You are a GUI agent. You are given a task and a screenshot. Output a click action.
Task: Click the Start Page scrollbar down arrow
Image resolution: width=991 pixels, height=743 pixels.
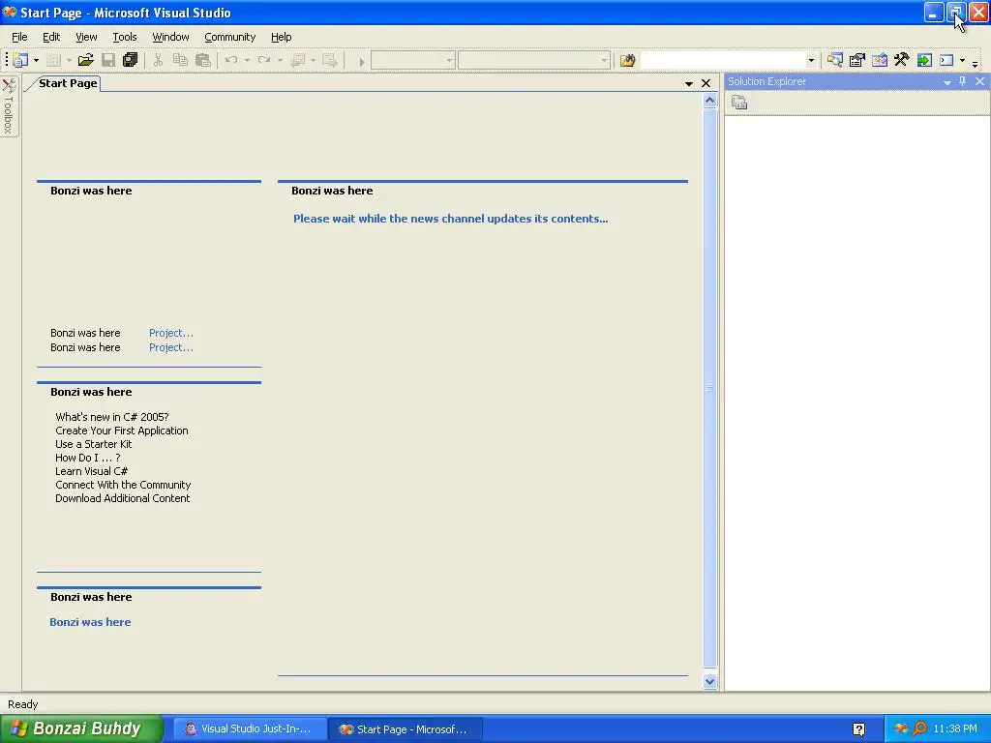[x=709, y=681]
